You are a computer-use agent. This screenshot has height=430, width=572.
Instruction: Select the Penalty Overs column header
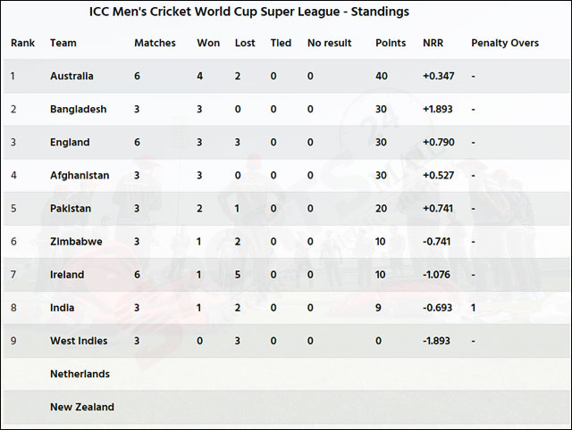pos(505,43)
